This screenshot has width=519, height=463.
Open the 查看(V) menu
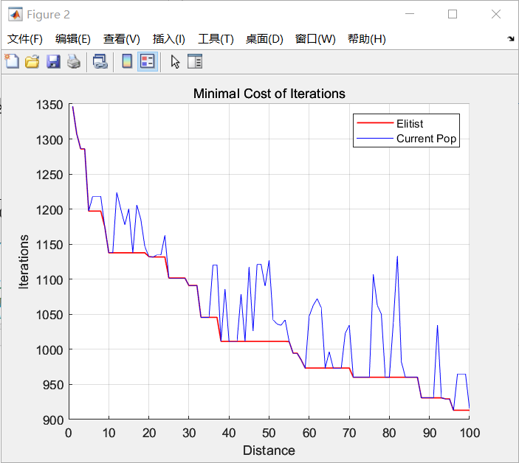pyautogui.click(x=122, y=39)
